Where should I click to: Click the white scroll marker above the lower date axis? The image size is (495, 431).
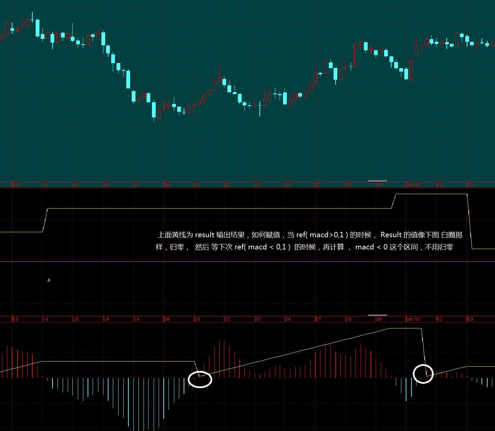[377, 315]
